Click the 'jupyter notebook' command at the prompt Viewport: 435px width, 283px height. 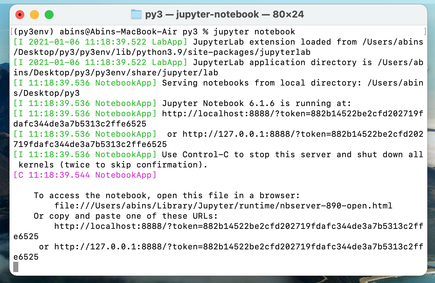(x=254, y=31)
